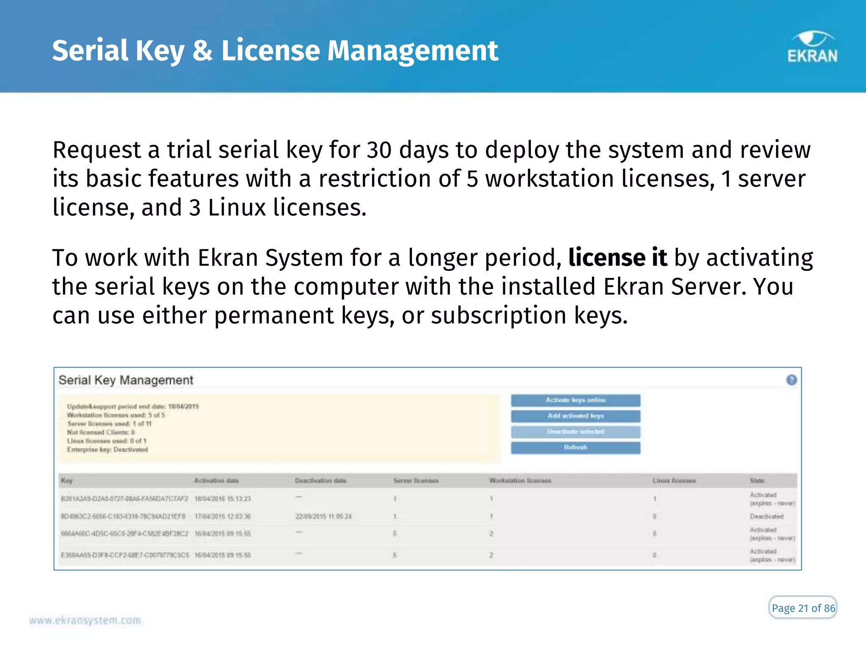The width and height of the screenshot is (866, 649).
Task: Click 'Workstation licenses used: 5 of 5' text
Action: click(x=116, y=415)
